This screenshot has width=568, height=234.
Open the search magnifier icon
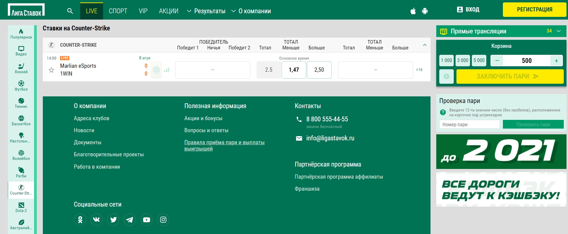point(70,11)
